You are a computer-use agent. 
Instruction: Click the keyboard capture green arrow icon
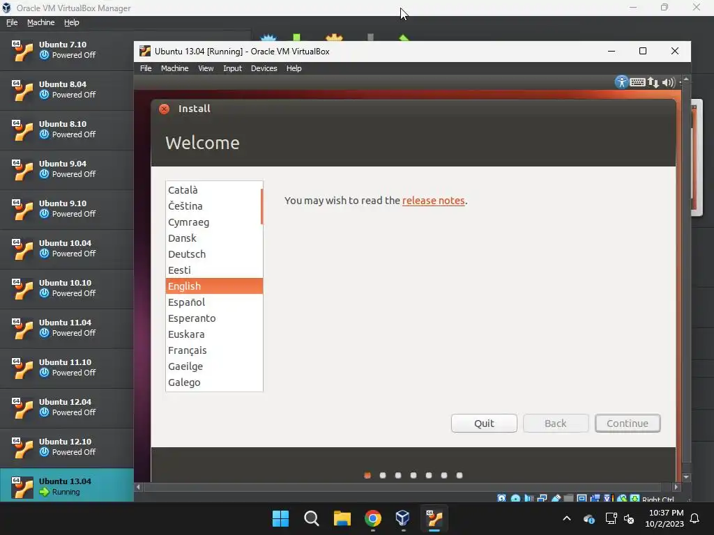point(635,498)
